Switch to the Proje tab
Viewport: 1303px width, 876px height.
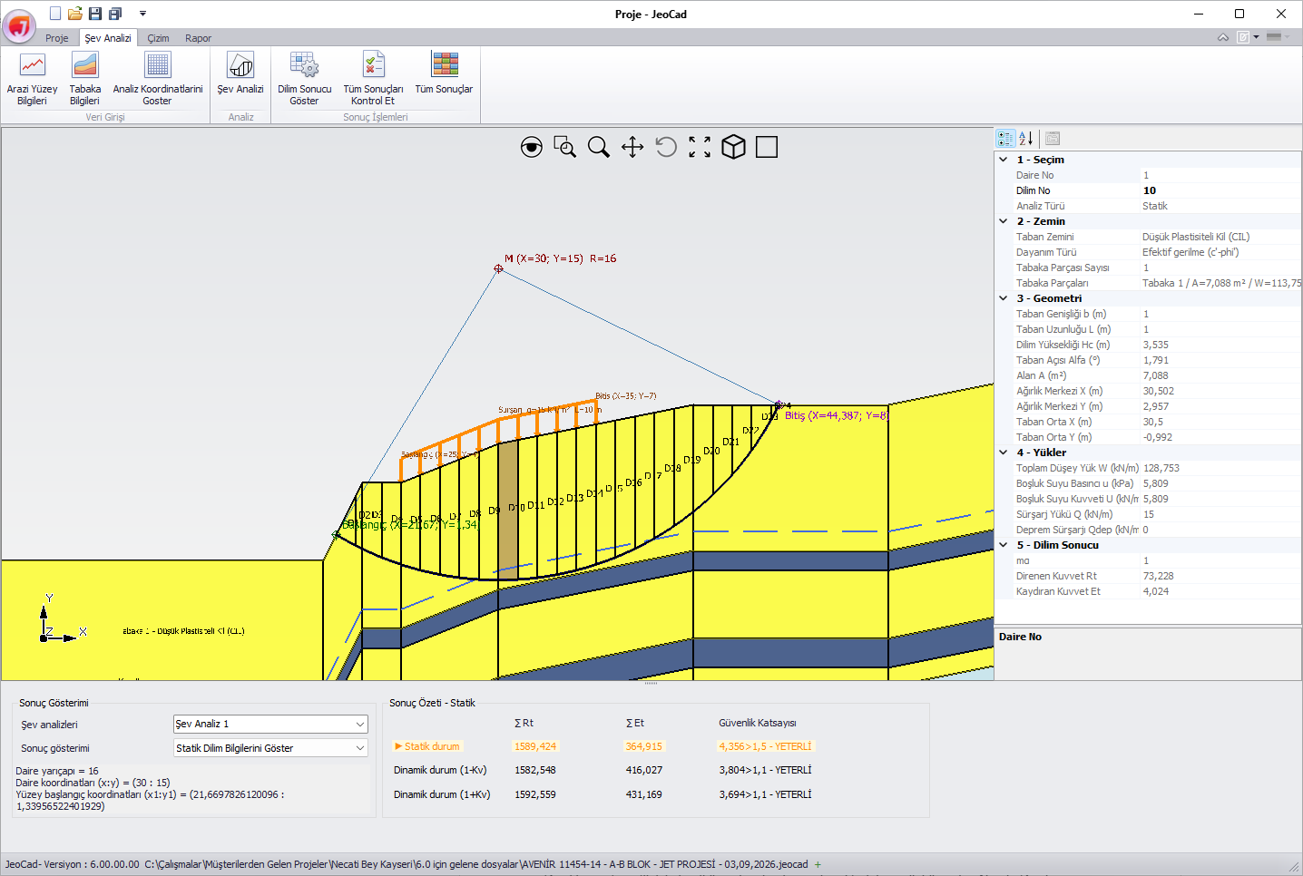[x=57, y=38]
